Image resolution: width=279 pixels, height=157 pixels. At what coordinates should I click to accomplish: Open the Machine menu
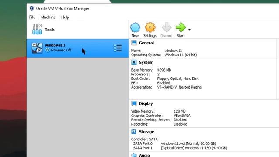point(48,17)
